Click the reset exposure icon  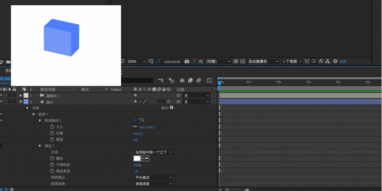click(335, 62)
